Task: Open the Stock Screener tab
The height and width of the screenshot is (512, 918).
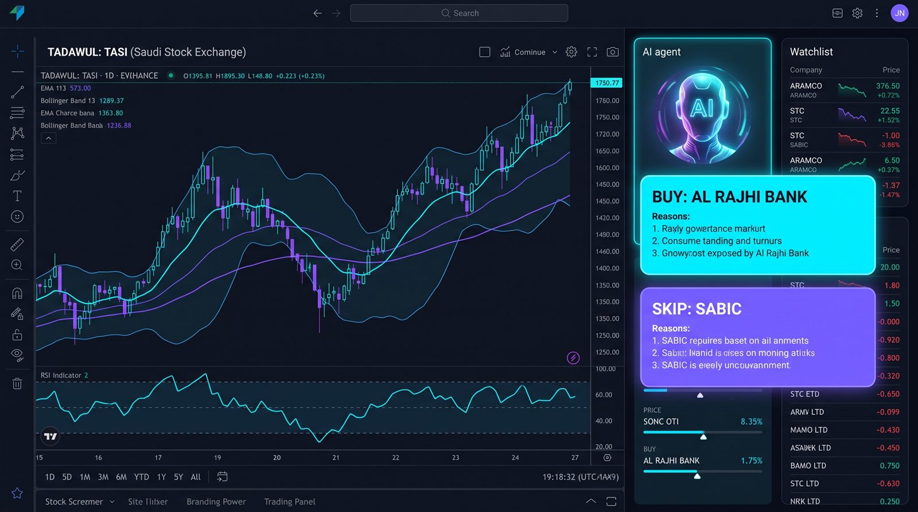Action: [74, 502]
